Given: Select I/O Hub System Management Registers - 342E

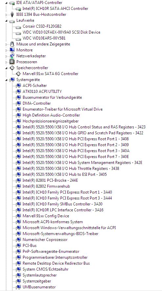Looking at the screenshot, I should pos(82,163).
